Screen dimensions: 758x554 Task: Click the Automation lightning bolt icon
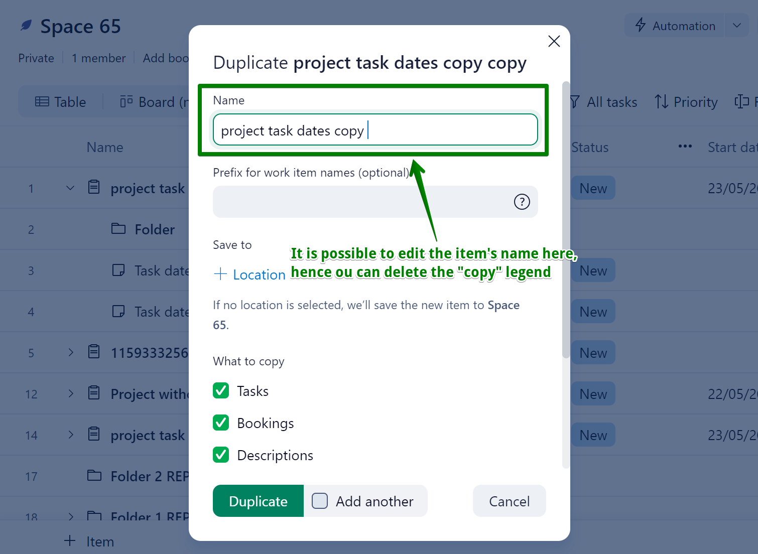641,25
